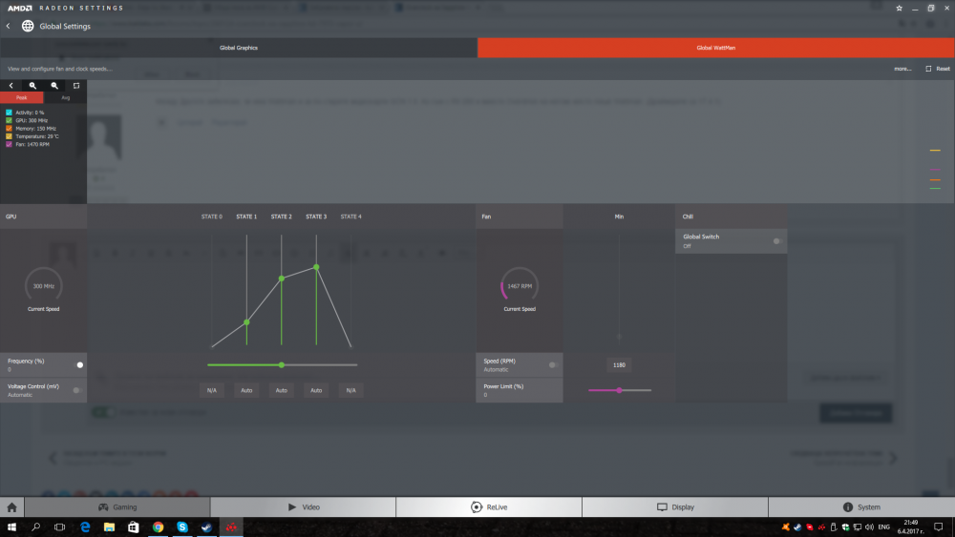Open Steam from the taskbar
Viewport: 955px width, 537px height.
tap(206, 527)
